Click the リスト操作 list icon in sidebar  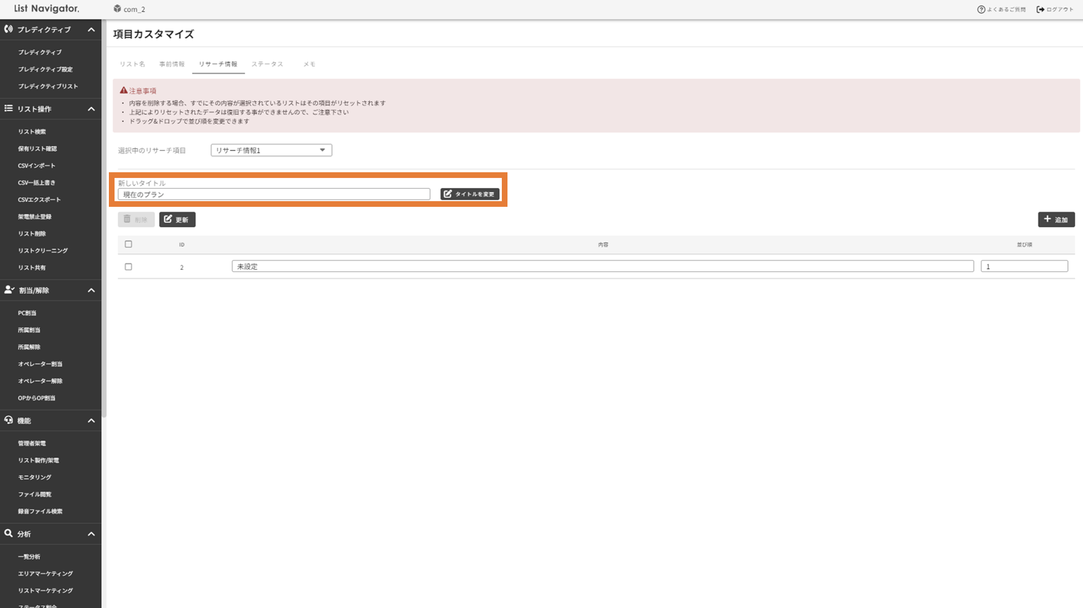tap(9, 108)
